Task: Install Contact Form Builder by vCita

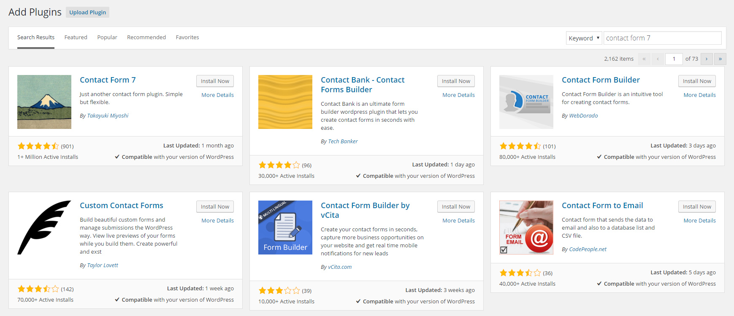Action: pyautogui.click(x=456, y=206)
